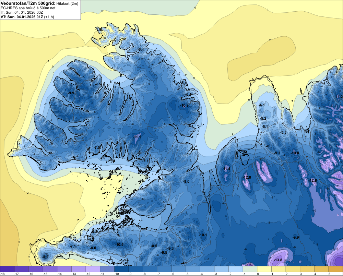Click the 'VT: Sun. 04.01.2026 01Z' valid time
The image size is (343, 276).
[22, 17]
